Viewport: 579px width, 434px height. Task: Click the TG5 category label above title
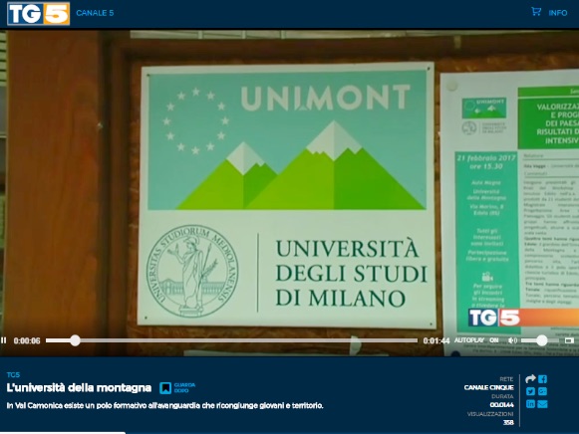point(13,375)
